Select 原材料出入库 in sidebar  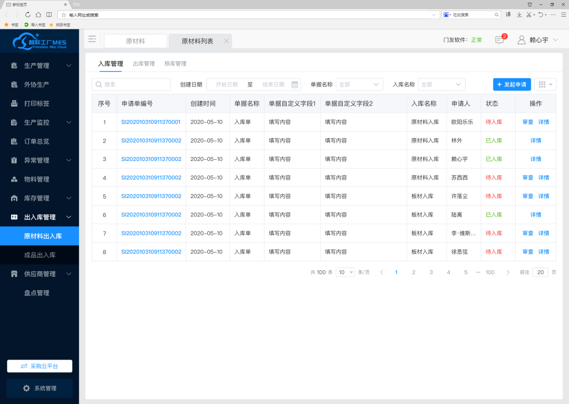39,236
